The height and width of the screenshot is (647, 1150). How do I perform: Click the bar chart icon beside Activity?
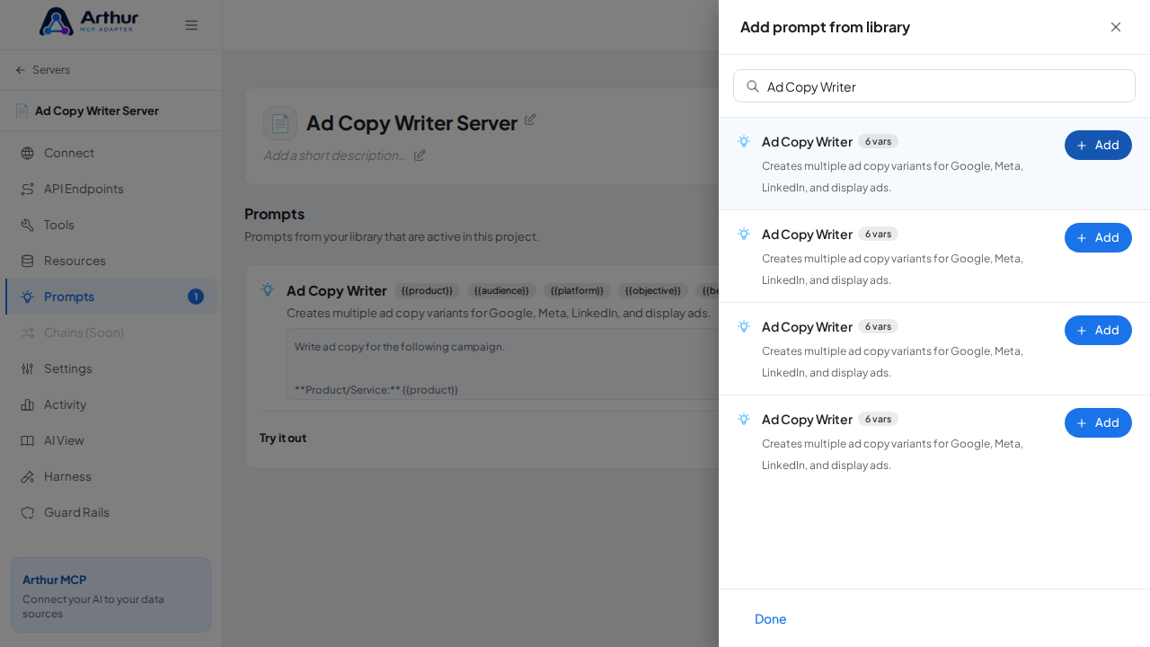point(28,404)
